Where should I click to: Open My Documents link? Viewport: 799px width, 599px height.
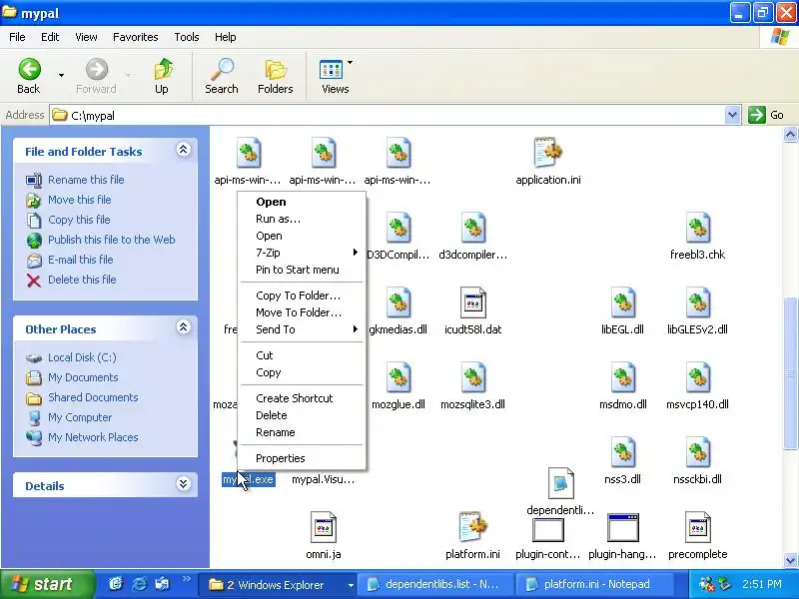coord(83,377)
